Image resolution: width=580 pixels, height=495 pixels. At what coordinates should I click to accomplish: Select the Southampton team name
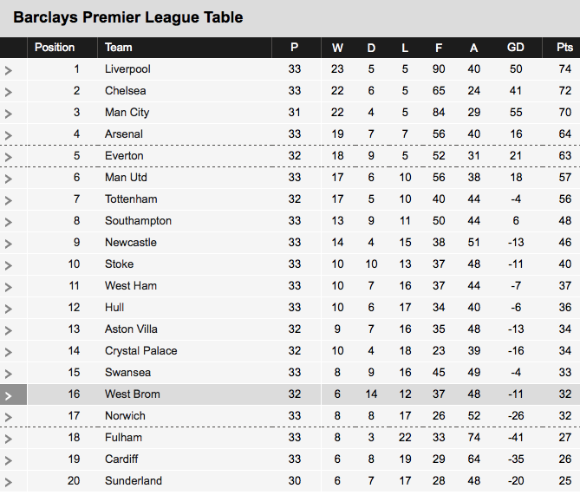138,221
